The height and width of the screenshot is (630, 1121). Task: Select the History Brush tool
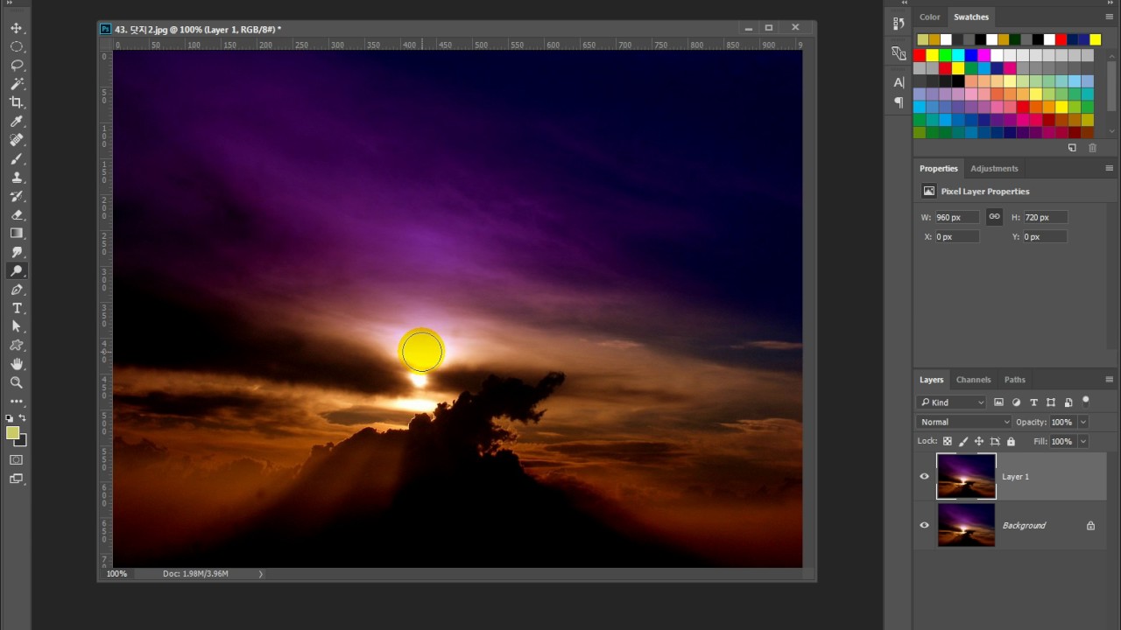tap(17, 196)
